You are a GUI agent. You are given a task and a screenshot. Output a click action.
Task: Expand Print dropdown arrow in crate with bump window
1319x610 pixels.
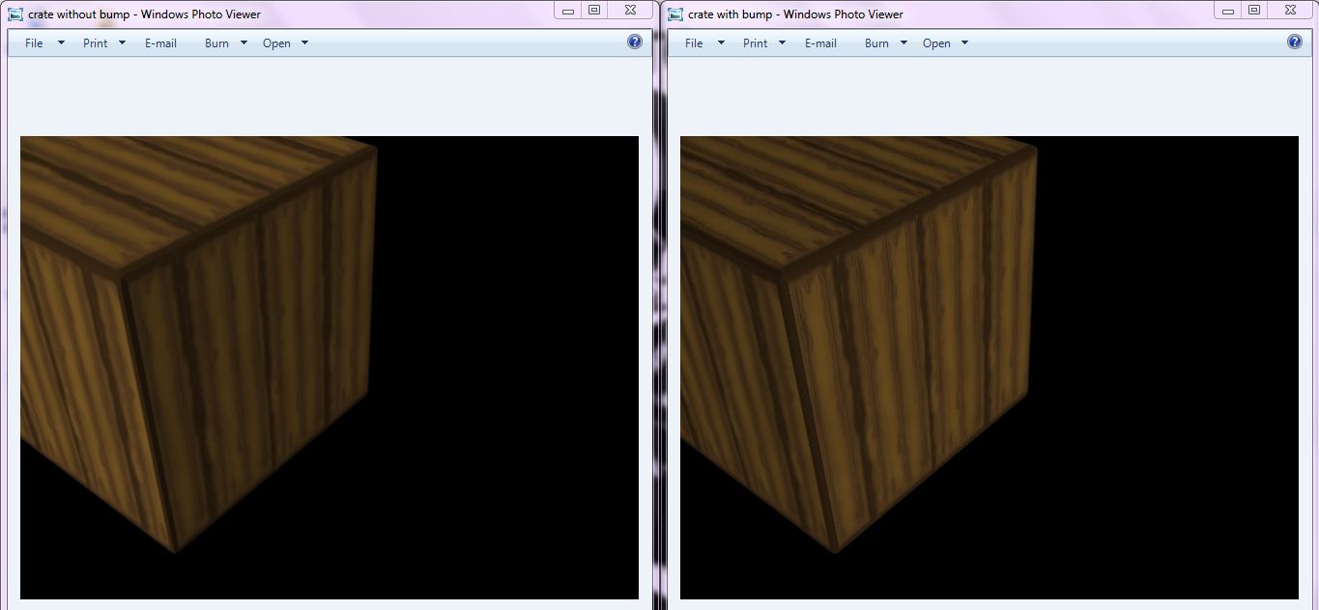782,43
